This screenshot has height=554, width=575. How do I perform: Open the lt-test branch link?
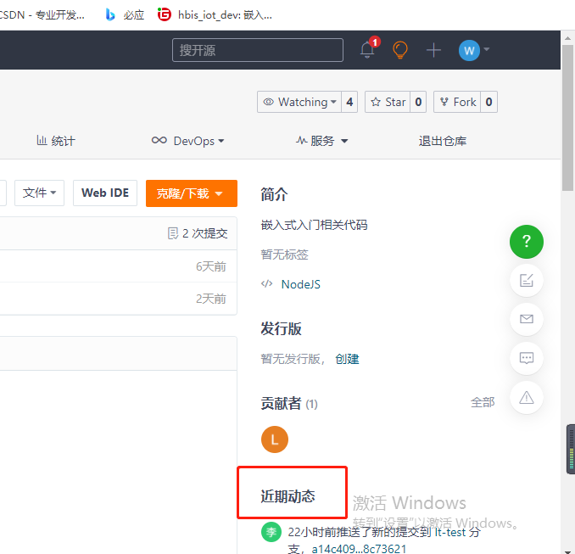pos(450,532)
